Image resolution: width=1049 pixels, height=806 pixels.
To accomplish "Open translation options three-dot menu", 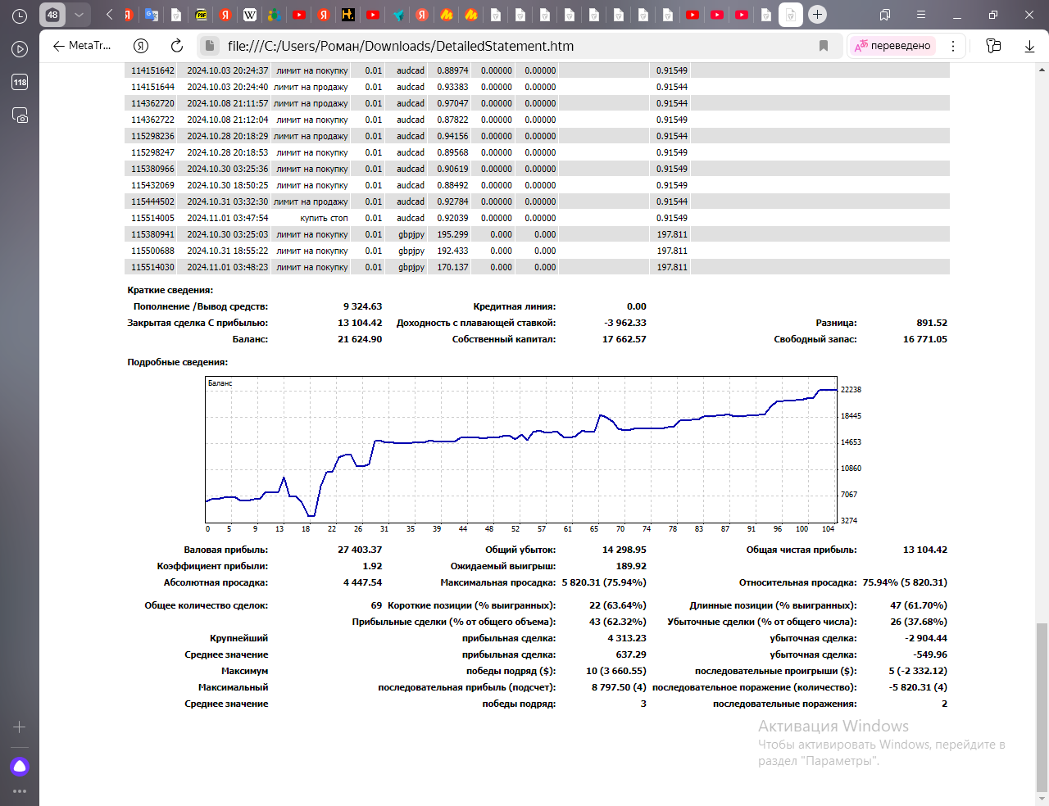I will click(953, 46).
